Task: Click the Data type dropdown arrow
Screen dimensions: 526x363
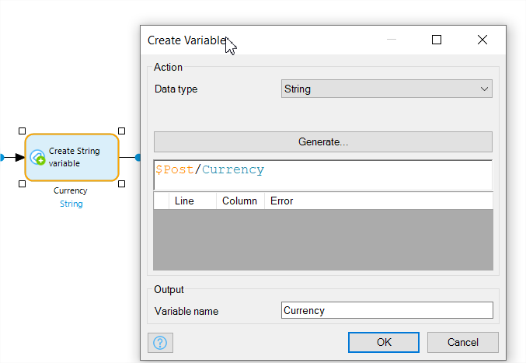Action: click(484, 89)
